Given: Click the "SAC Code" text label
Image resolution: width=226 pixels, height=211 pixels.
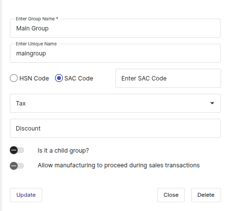Looking at the screenshot, I should click(79, 79).
